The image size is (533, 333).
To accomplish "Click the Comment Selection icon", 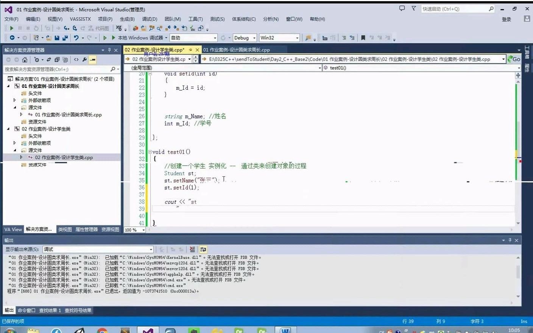I will (x=344, y=38).
